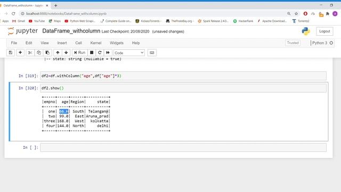Open the cell type Code dropdown
The width and height of the screenshot is (341, 192).
click(129, 53)
